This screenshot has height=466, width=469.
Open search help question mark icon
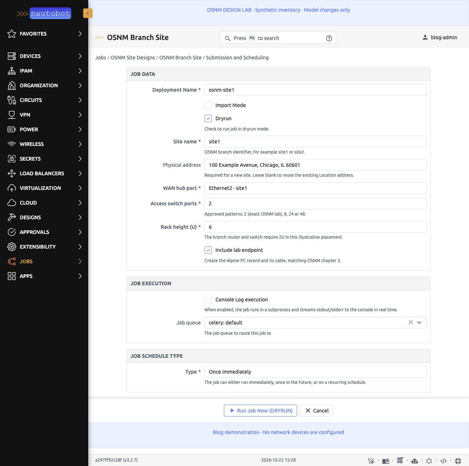(329, 38)
